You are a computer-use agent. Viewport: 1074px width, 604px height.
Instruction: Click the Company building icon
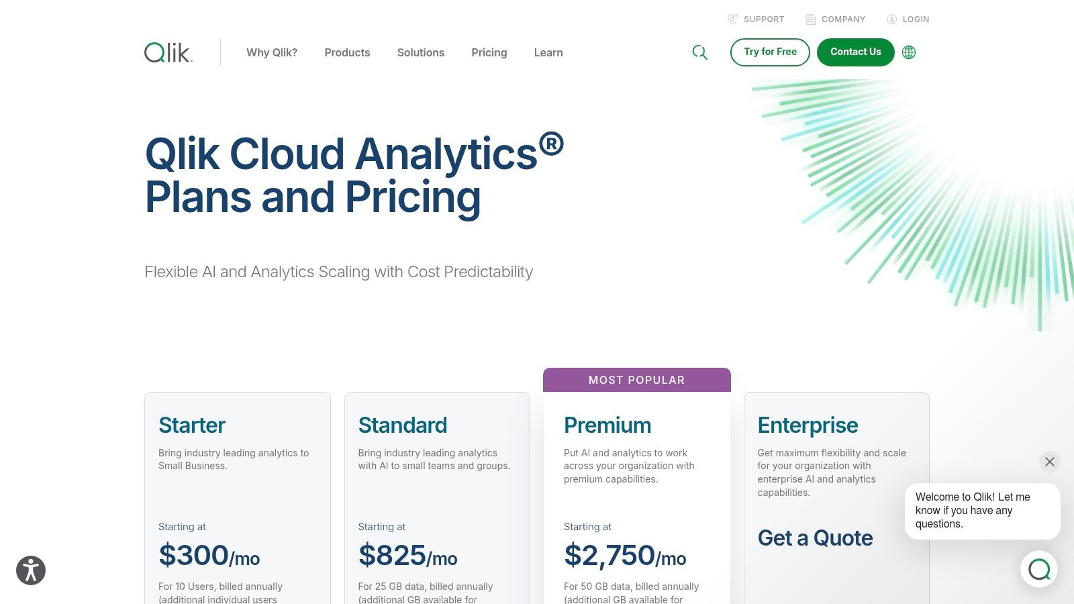click(x=810, y=19)
